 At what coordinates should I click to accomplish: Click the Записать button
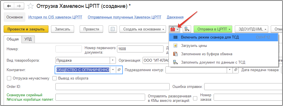point(62,29)
